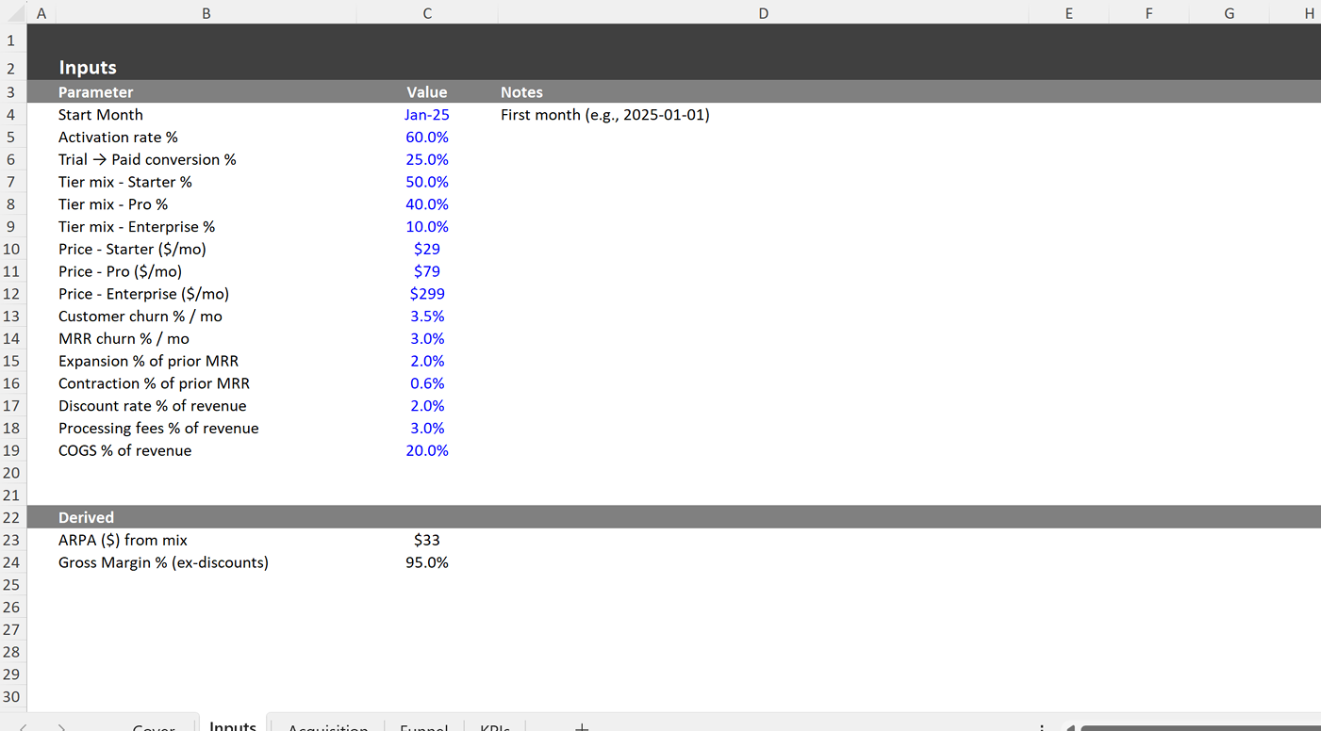This screenshot has height=731, width=1321.
Task: Switch to the KPIs sheet tab
Action: point(495,726)
